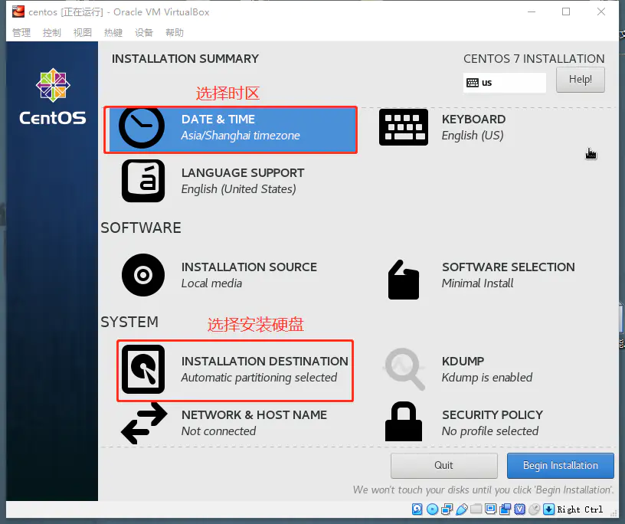Click the hard disk activity status icon

pos(417,509)
